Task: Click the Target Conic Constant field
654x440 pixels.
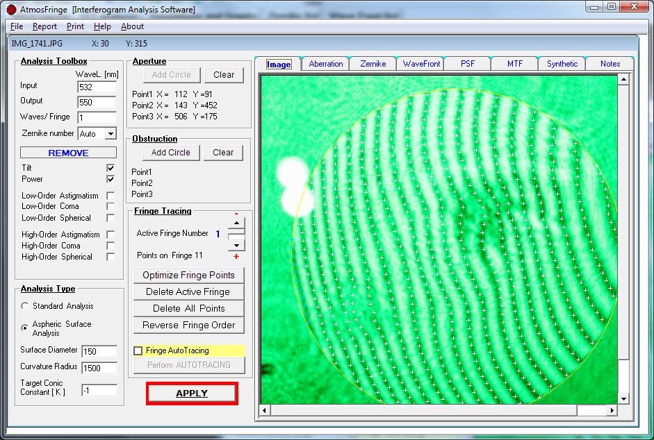Action: (x=99, y=391)
